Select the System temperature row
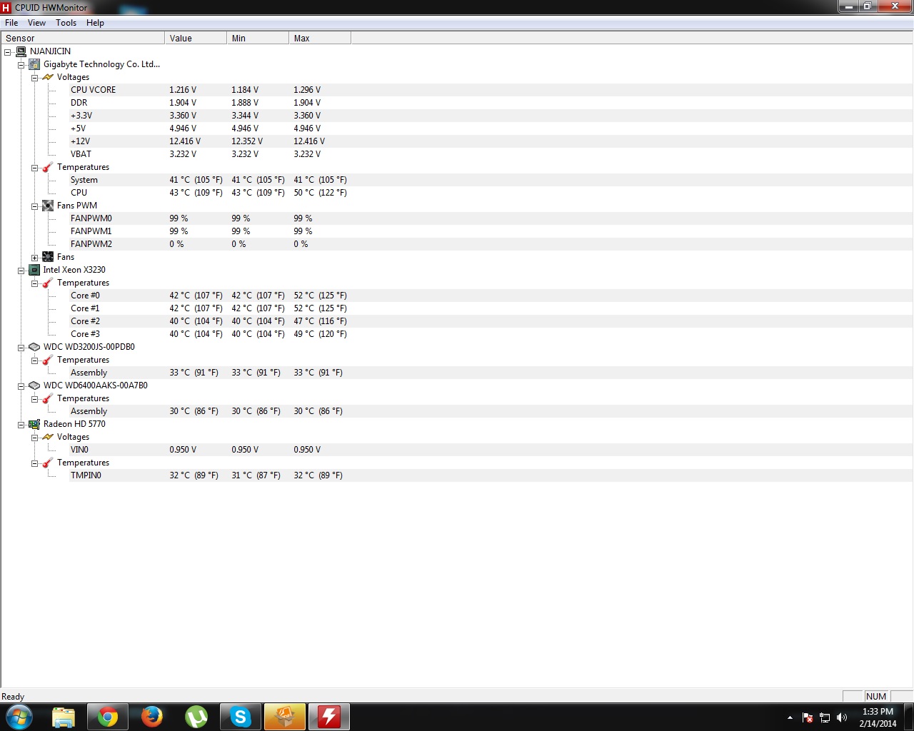 pos(491,180)
